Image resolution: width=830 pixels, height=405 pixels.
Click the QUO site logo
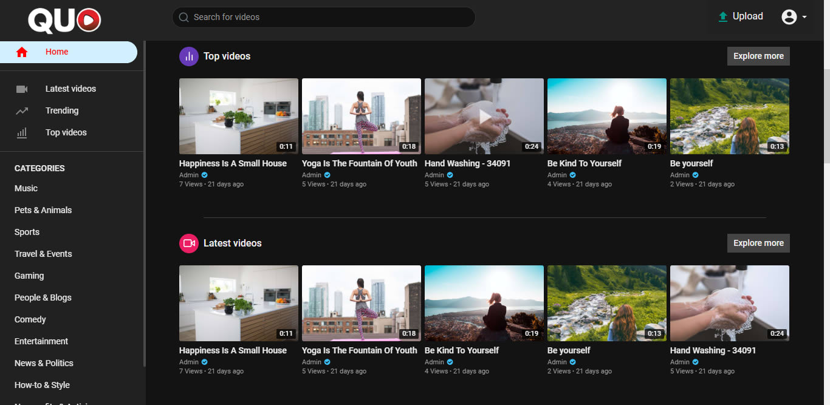[x=64, y=20]
